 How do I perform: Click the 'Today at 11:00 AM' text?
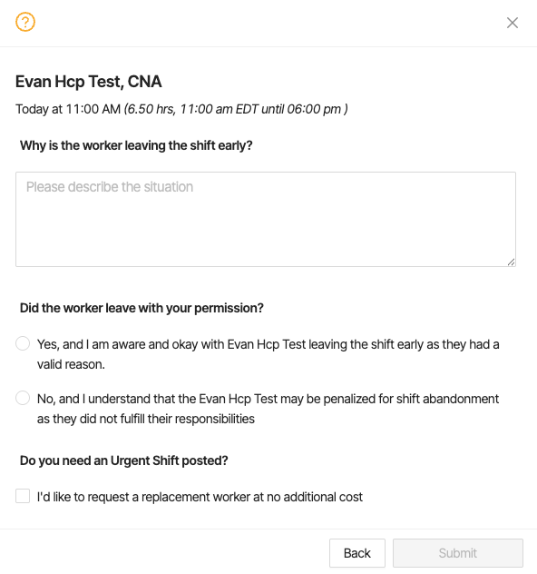coord(68,109)
